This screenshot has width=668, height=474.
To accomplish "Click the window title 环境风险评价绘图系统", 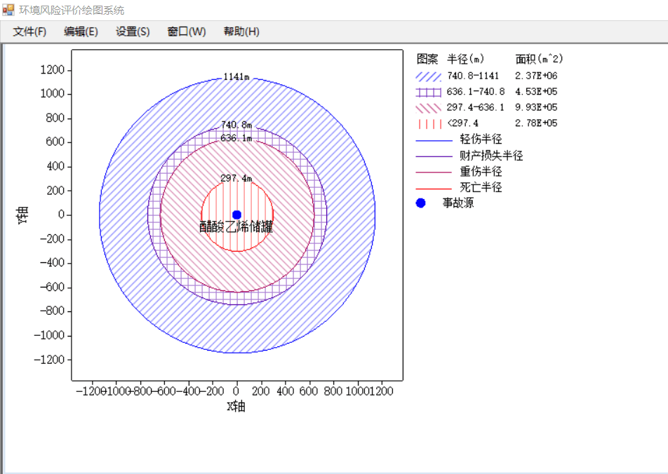I will [72, 11].
